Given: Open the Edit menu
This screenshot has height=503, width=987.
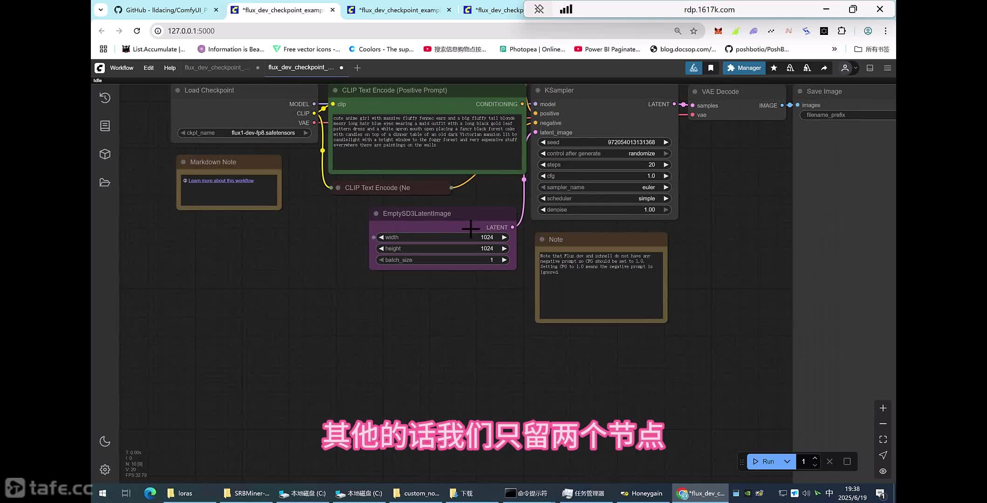Looking at the screenshot, I should coord(149,68).
